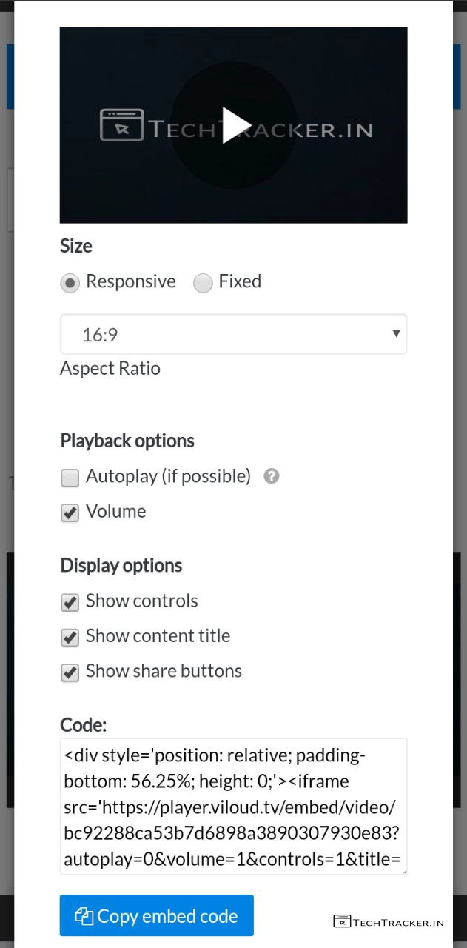Enable Autoplay (if possible) checkbox

click(70, 478)
